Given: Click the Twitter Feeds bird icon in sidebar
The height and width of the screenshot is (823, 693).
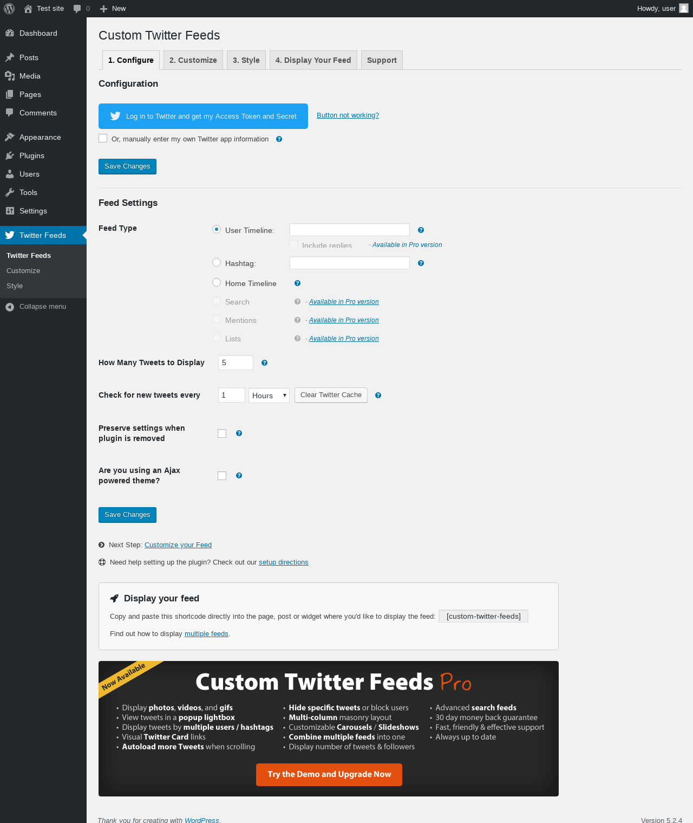Looking at the screenshot, I should coord(10,235).
